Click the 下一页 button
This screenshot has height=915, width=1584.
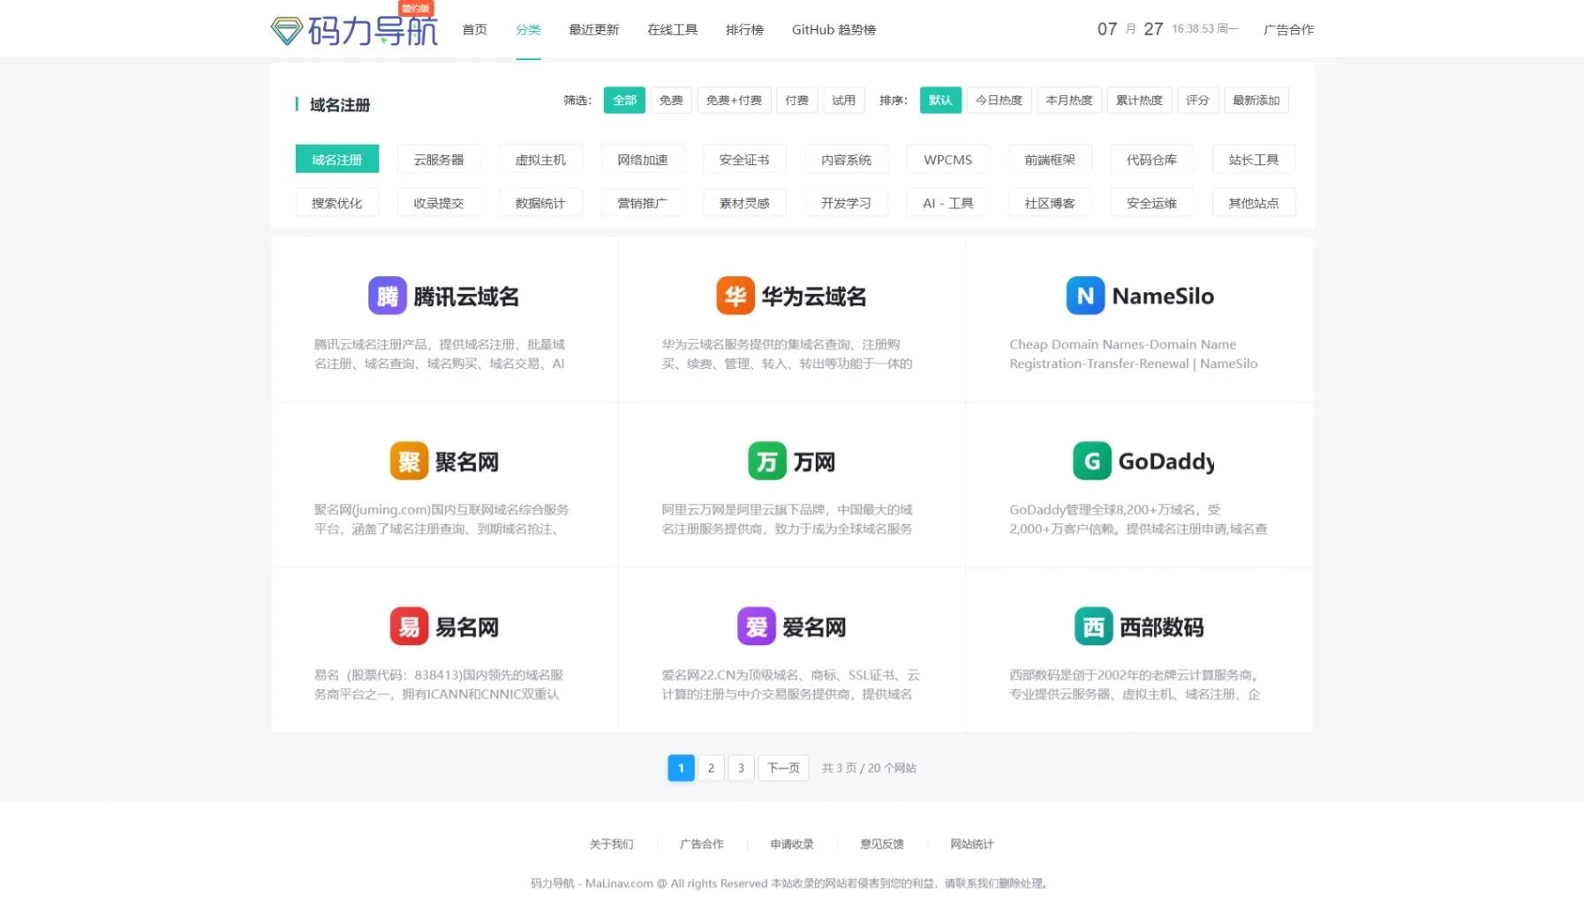(x=783, y=768)
